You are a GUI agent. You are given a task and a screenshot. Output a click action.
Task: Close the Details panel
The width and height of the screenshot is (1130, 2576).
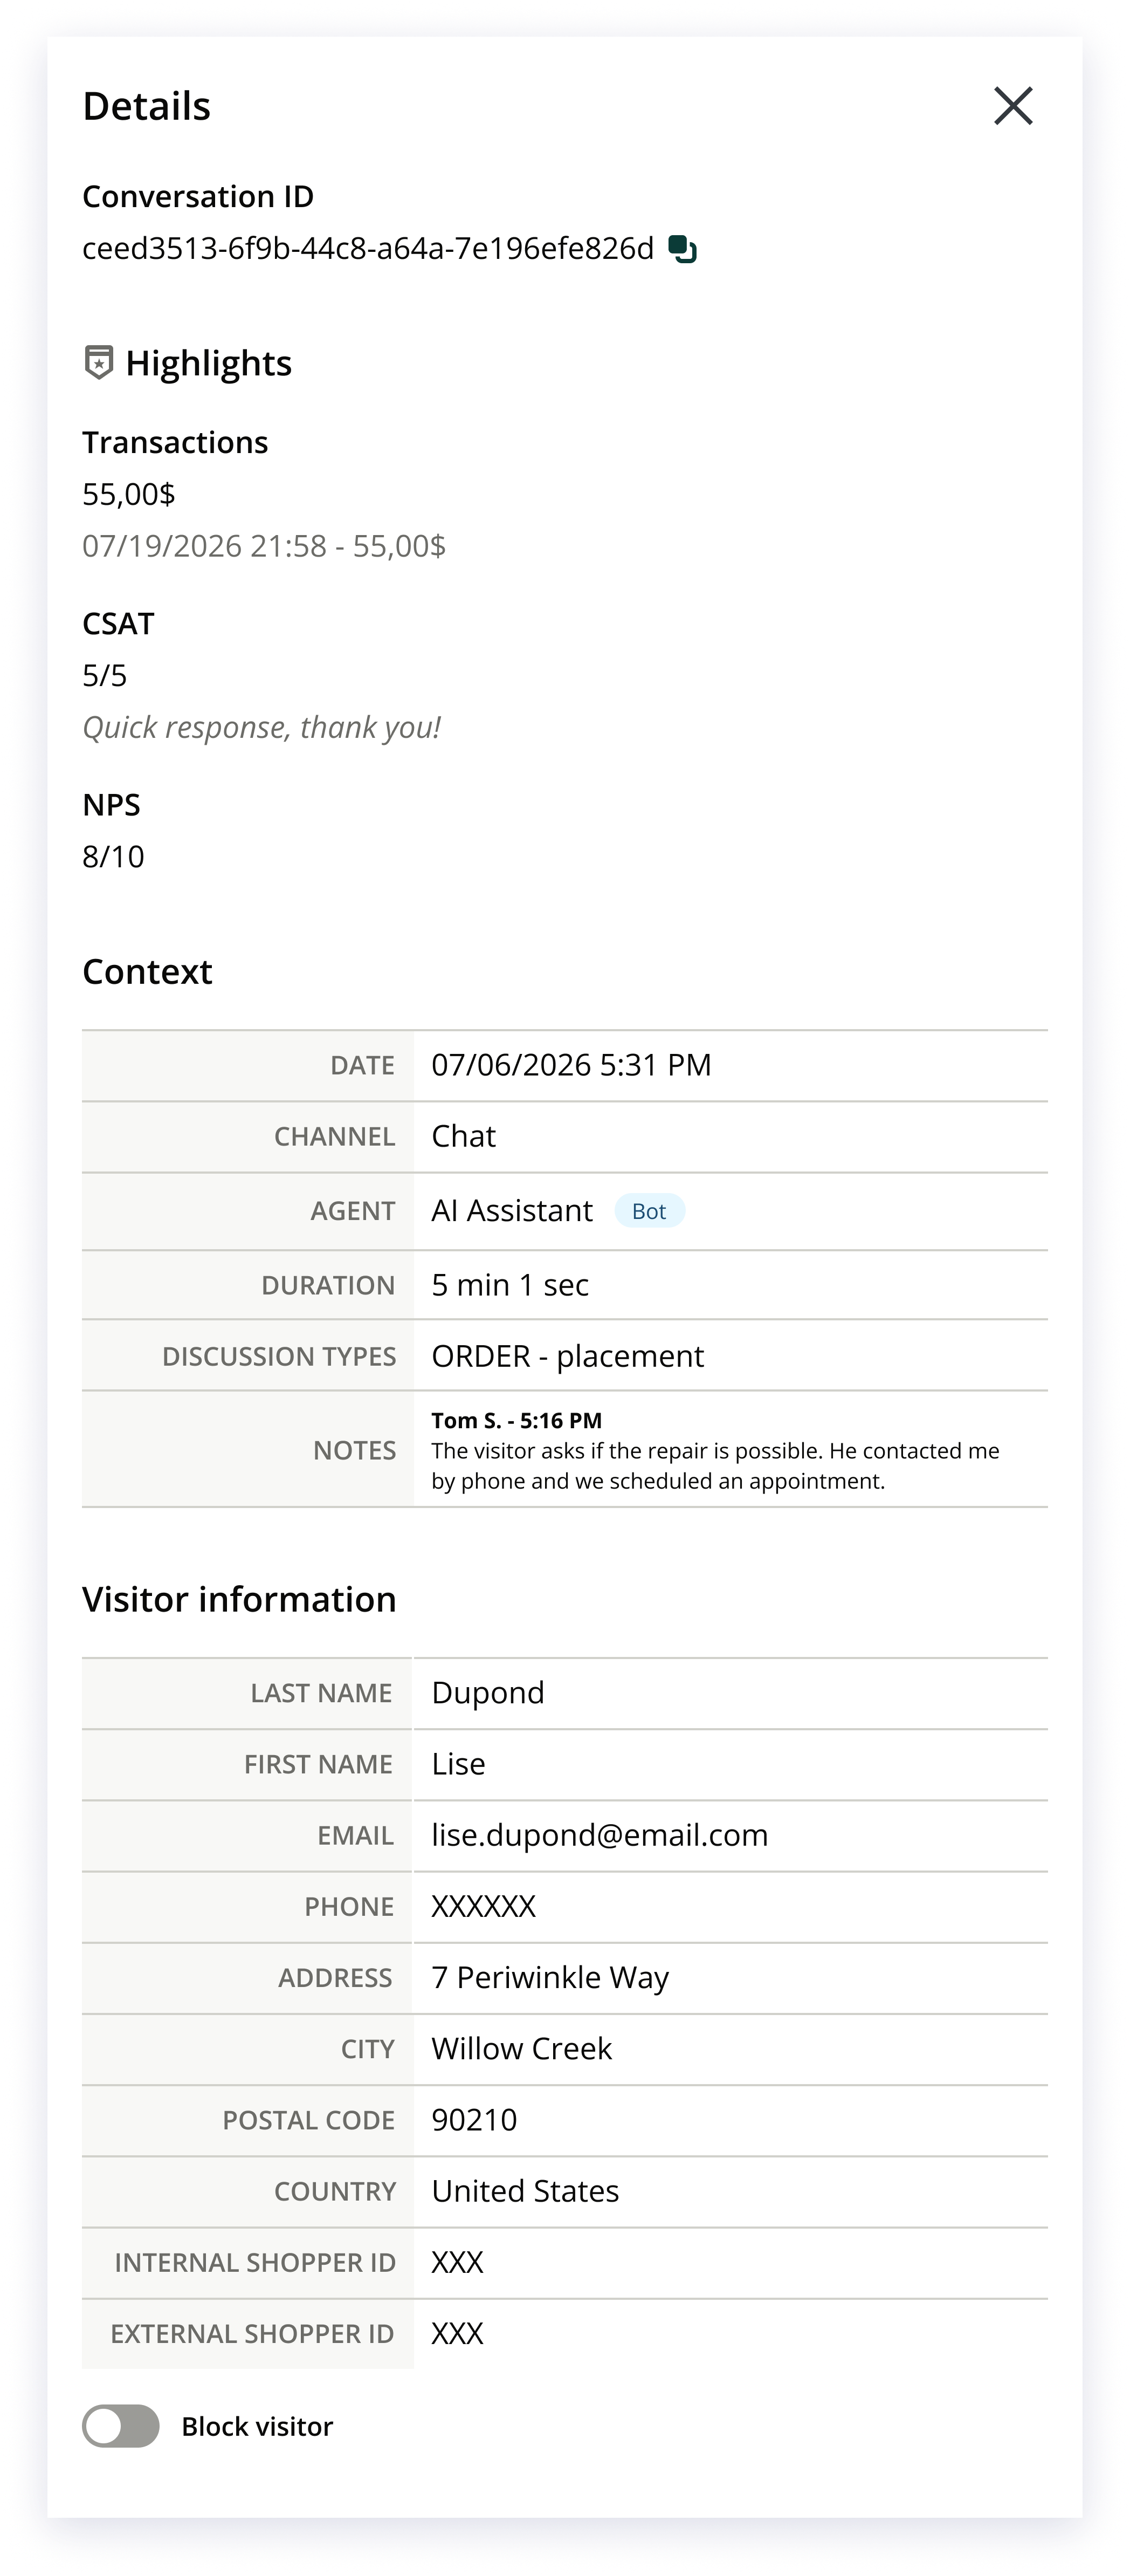pyautogui.click(x=1013, y=106)
